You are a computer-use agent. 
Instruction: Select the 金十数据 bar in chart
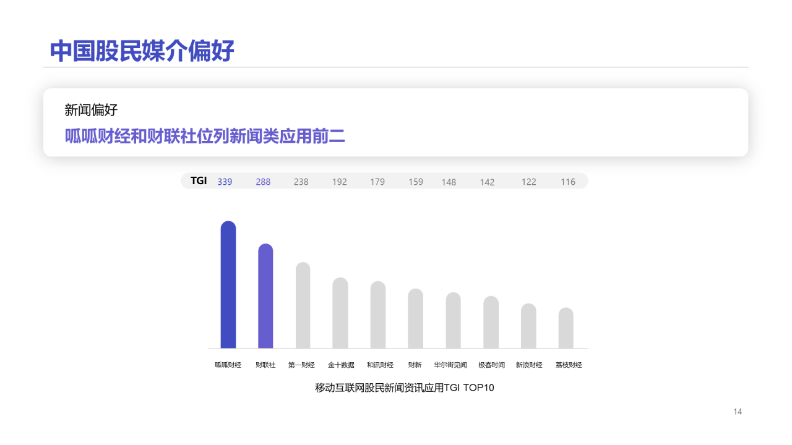[340, 313]
